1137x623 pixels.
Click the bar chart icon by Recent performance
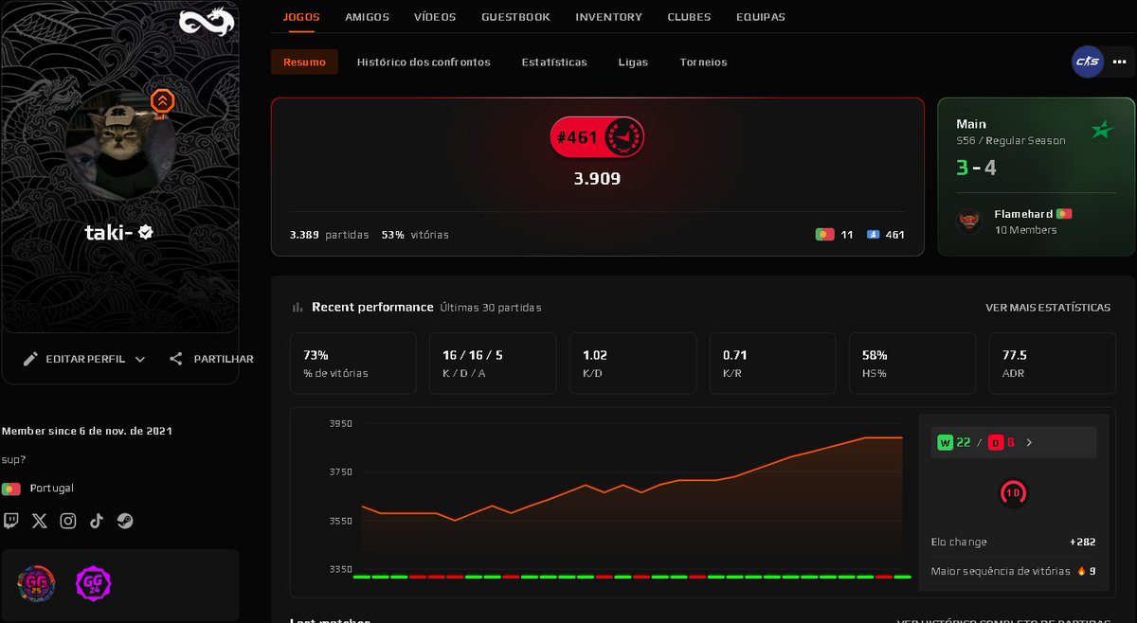pos(298,307)
